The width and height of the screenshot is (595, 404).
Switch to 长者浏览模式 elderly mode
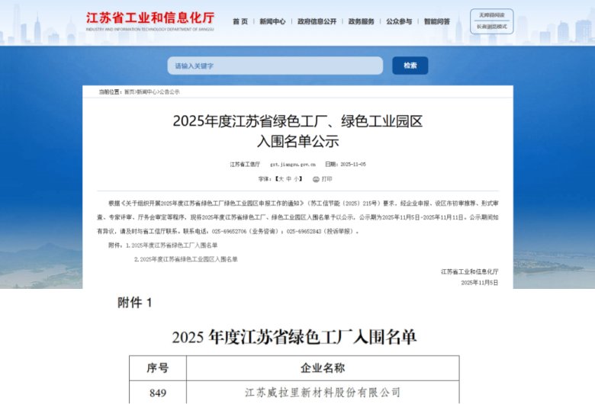click(491, 27)
